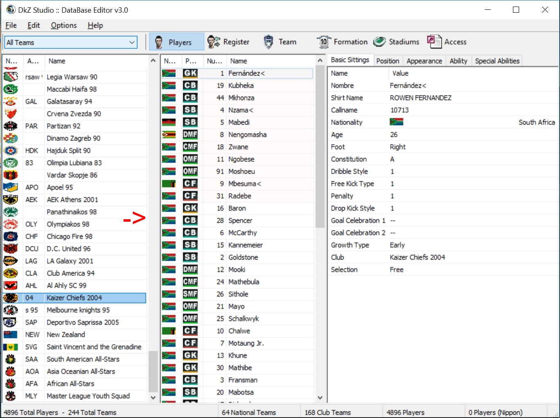Switch to the Ability tab
The image size is (560, 418).
tap(458, 61)
